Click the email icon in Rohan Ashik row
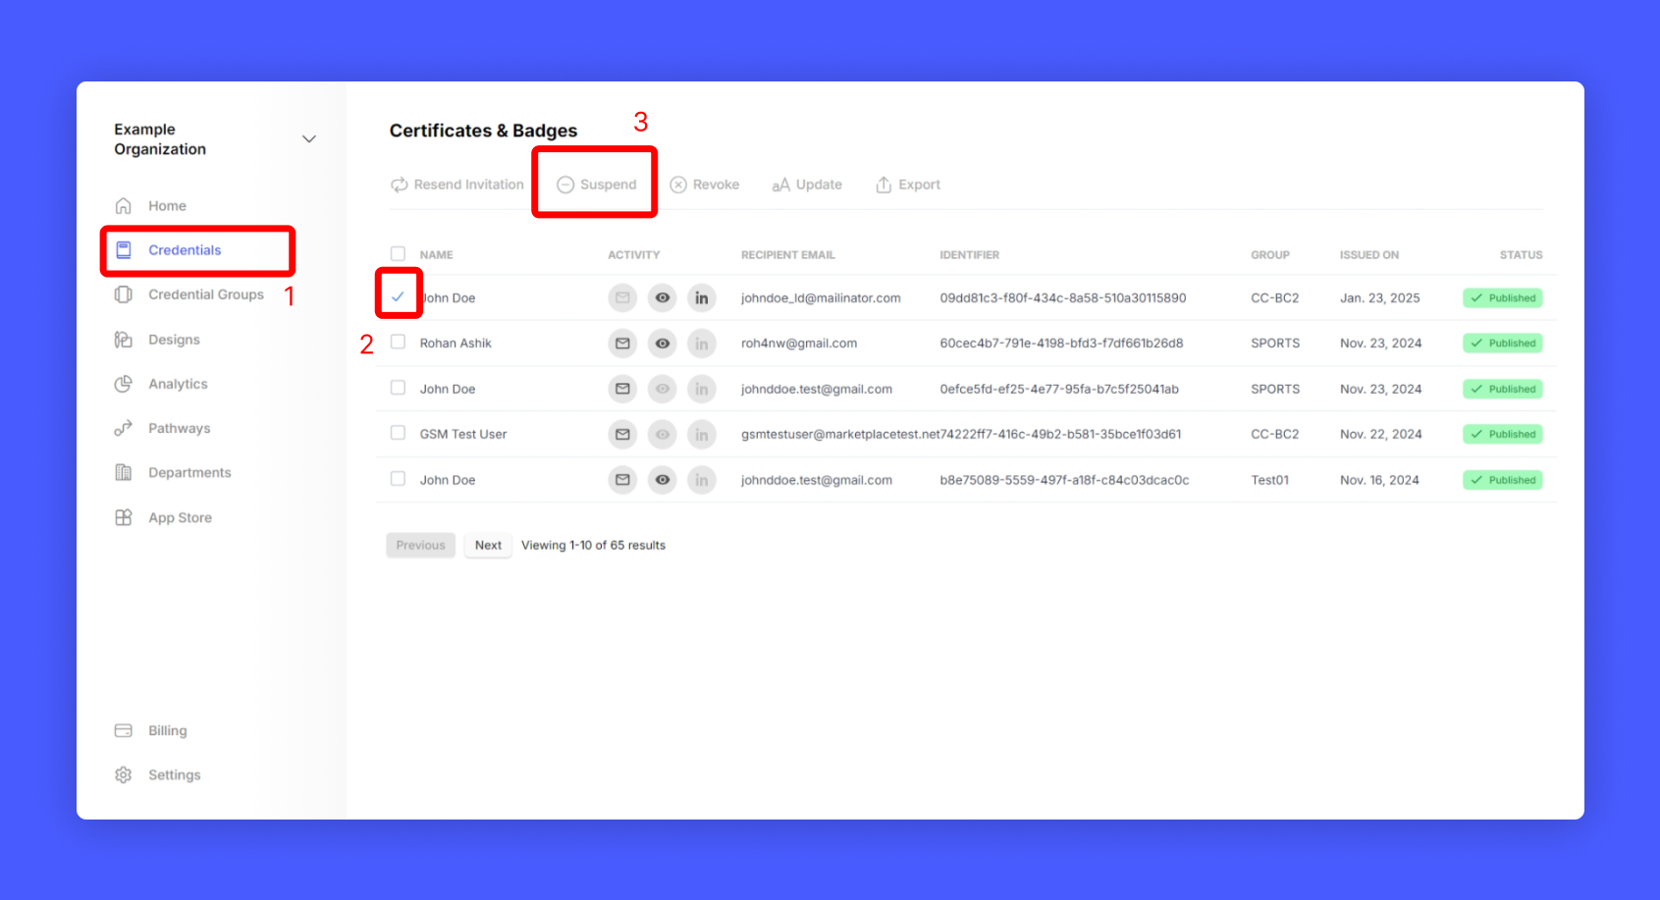The height and width of the screenshot is (900, 1660). (622, 344)
